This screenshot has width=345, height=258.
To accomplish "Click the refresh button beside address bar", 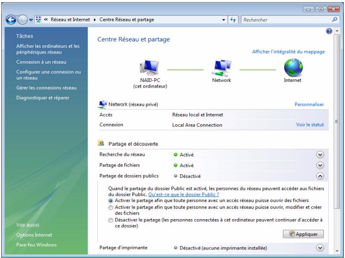I will 233,20.
